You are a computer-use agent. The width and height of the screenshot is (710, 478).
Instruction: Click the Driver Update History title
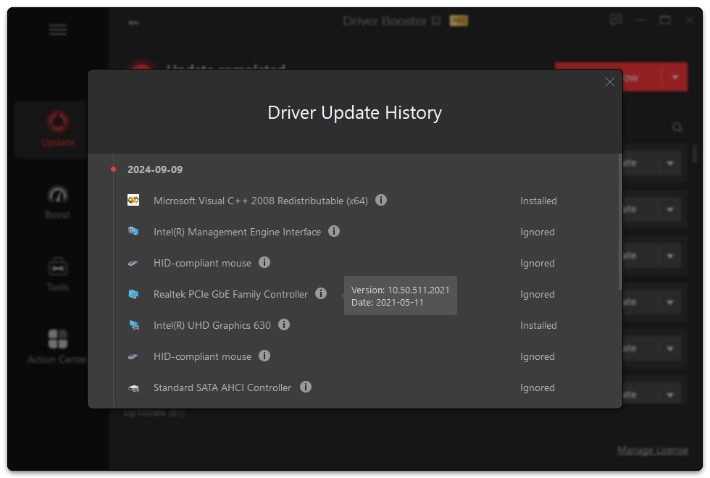(x=354, y=113)
